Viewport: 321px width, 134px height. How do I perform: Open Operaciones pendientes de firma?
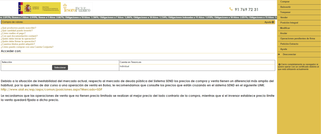[297, 39]
